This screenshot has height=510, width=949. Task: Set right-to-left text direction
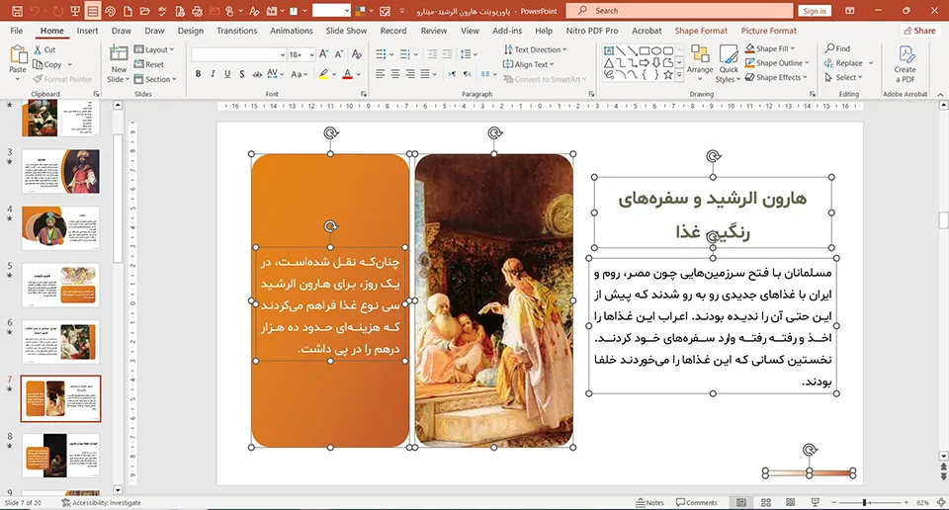466,74
